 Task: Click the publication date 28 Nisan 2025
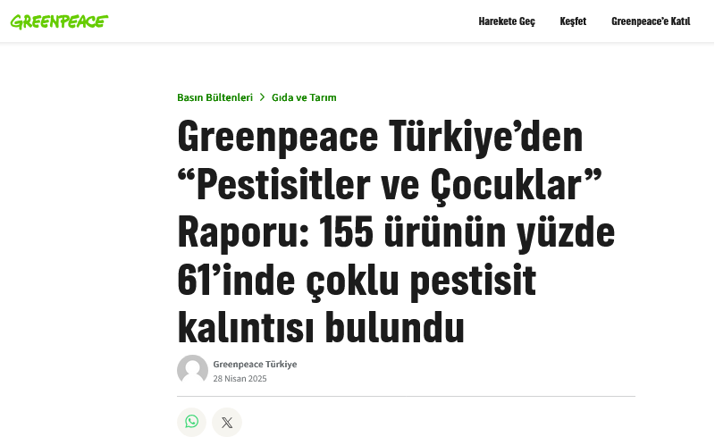tap(240, 378)
